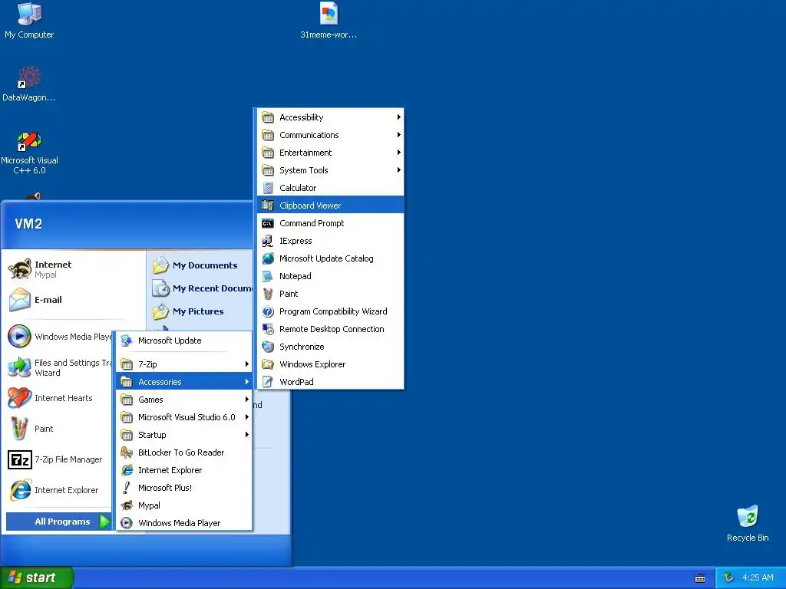
Task: Launch Mypal from All Programs list
Action: coord(184,505)
